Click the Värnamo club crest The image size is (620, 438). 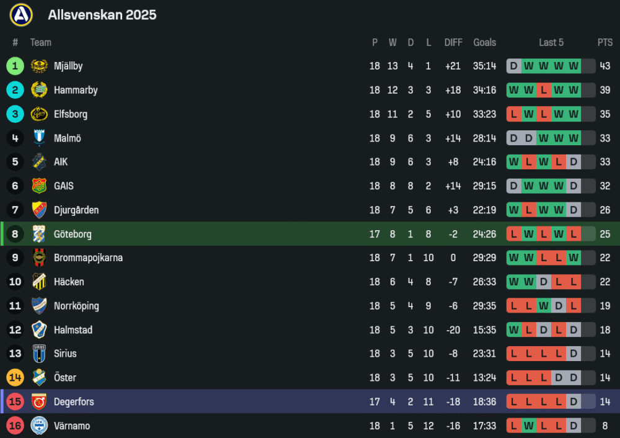[39, 426]
